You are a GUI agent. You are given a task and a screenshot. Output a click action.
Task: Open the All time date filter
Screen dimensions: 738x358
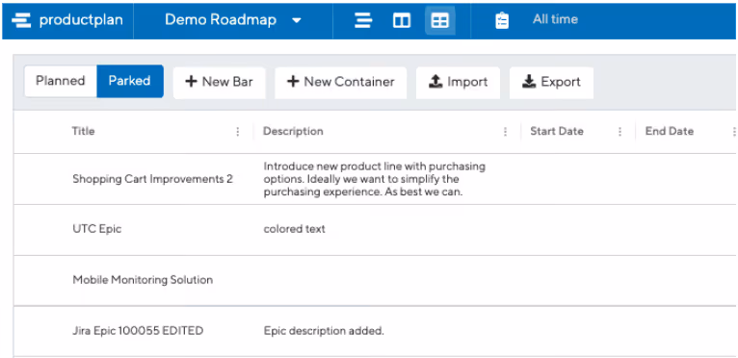[x=555, y=19]
